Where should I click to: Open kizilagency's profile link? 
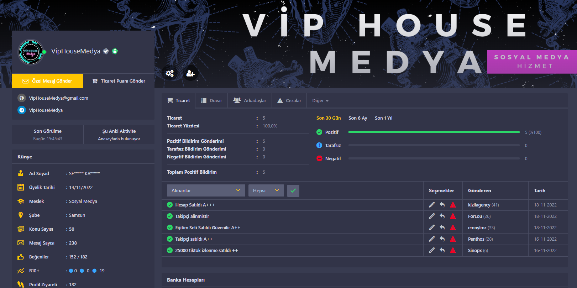[x=479, y=205]
